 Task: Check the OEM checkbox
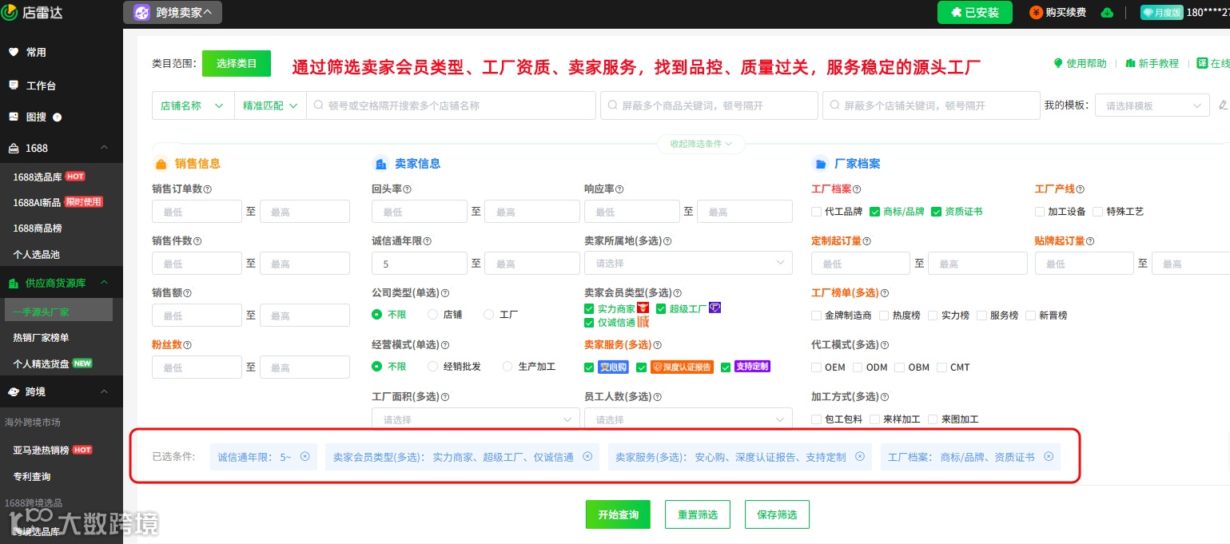click(x=816, y=367)
